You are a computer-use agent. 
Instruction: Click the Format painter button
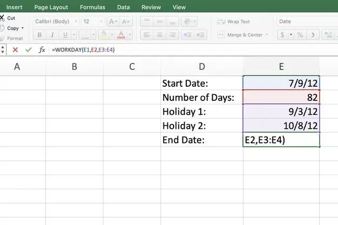(11, 38)
